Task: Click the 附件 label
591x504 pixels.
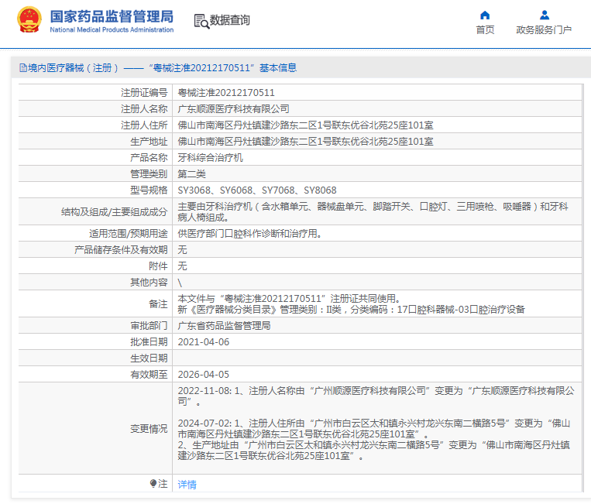Action: click(x=158, y=266)
